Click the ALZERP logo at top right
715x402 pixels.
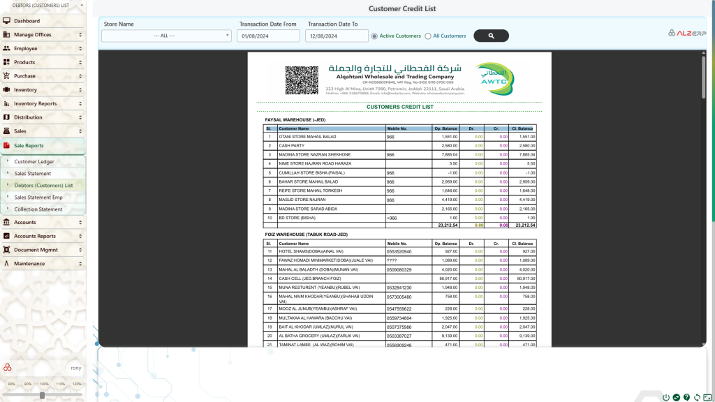[687, 33]
